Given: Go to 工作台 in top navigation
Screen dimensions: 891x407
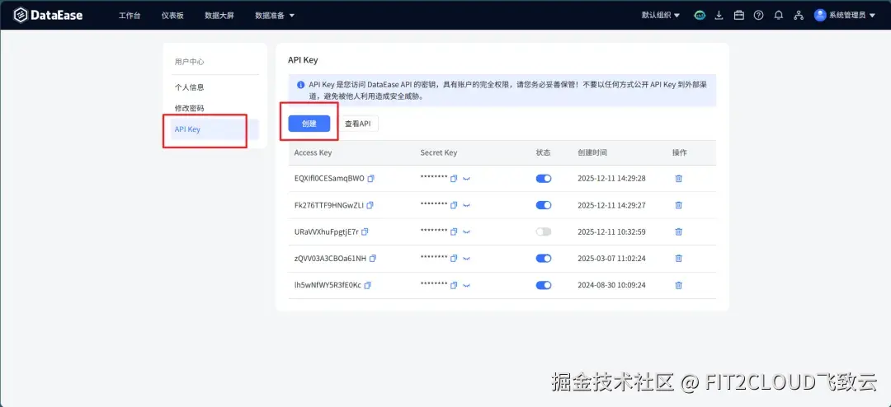Looking at the screenshot, I should [130, 16].
